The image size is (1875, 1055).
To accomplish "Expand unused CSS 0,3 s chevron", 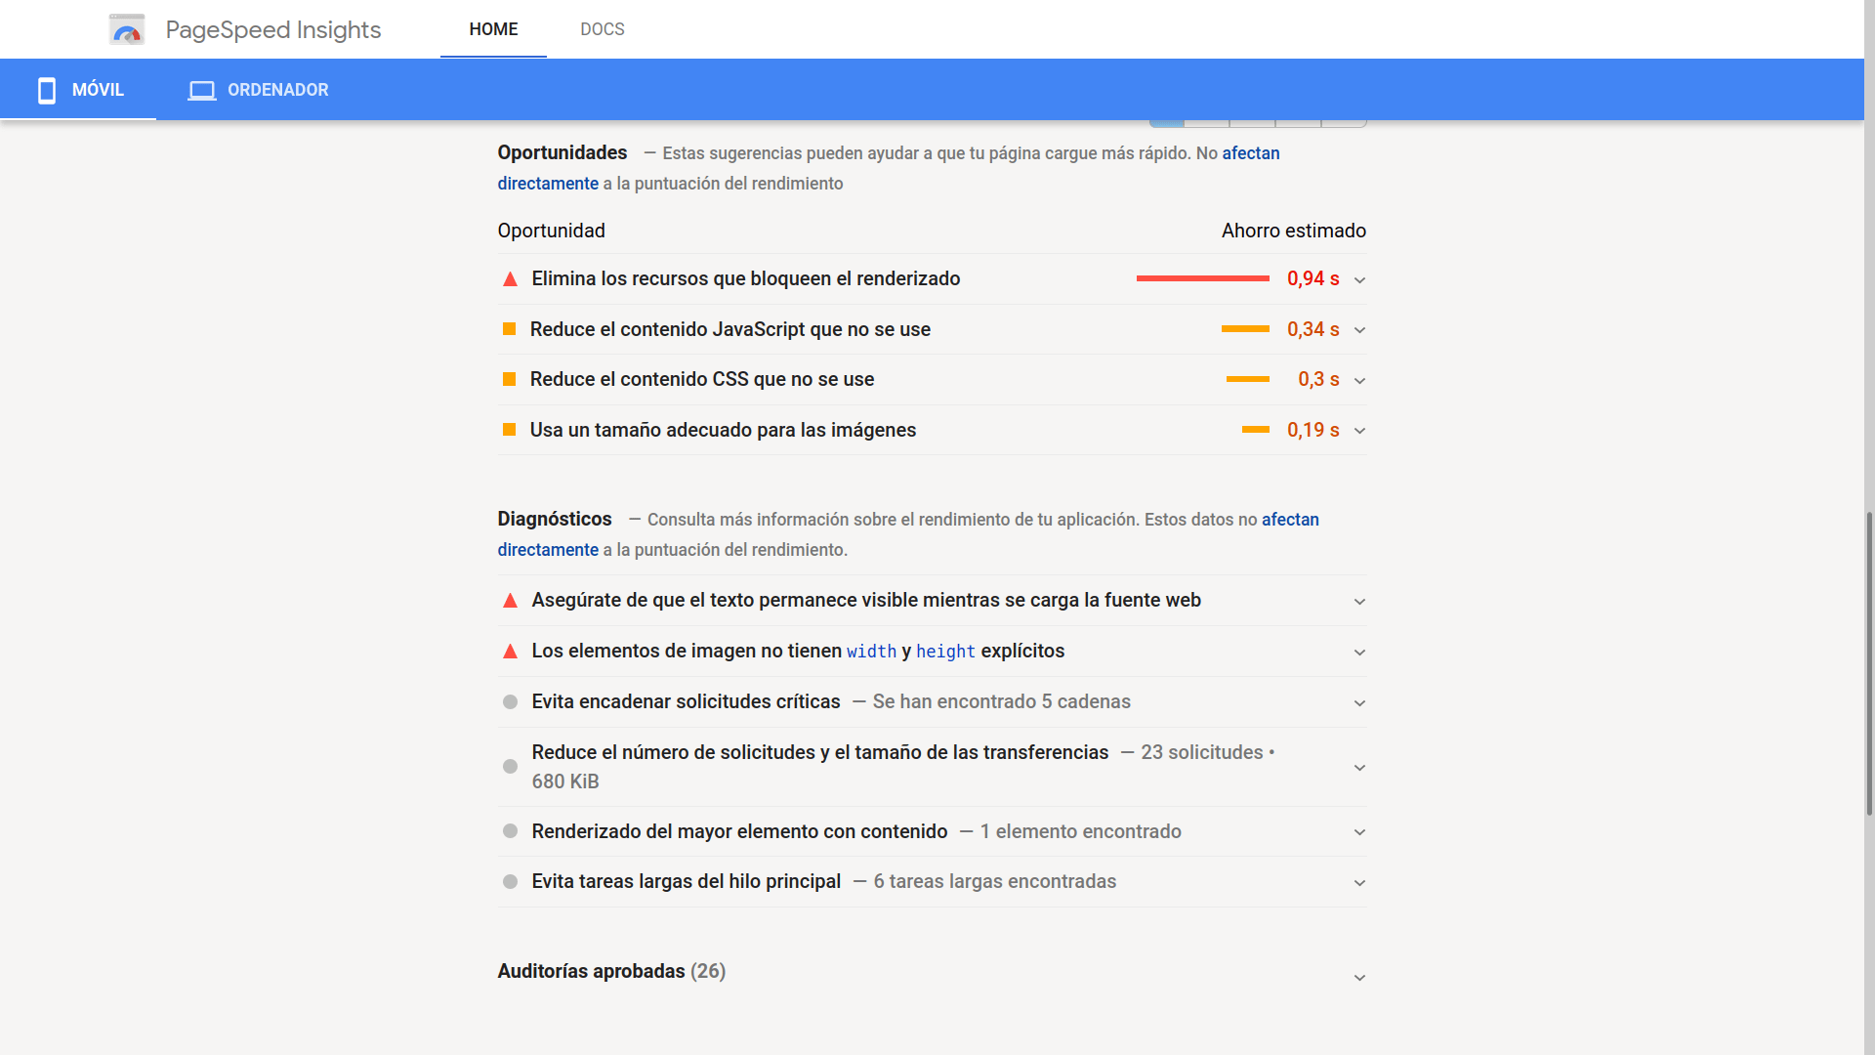I will point(1359,381).
